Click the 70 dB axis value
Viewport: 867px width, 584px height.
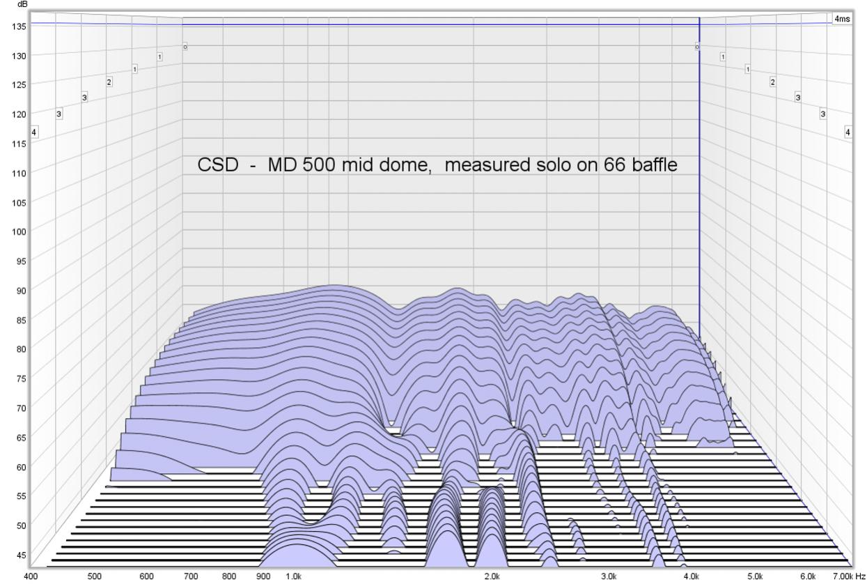22,408
